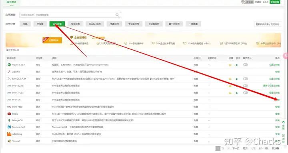Image resolution: width=288 pixels, height=153 pixels.
Task: Click the blue Memcached icon
Action: point(9,127)
